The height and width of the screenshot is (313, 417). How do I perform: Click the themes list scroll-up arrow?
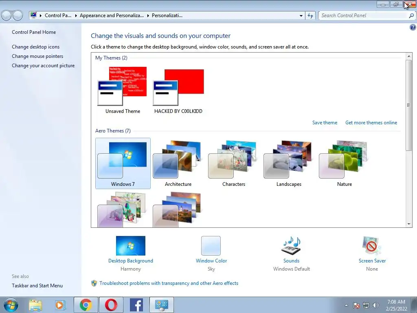pyautogui.click(x=409, y=56)
